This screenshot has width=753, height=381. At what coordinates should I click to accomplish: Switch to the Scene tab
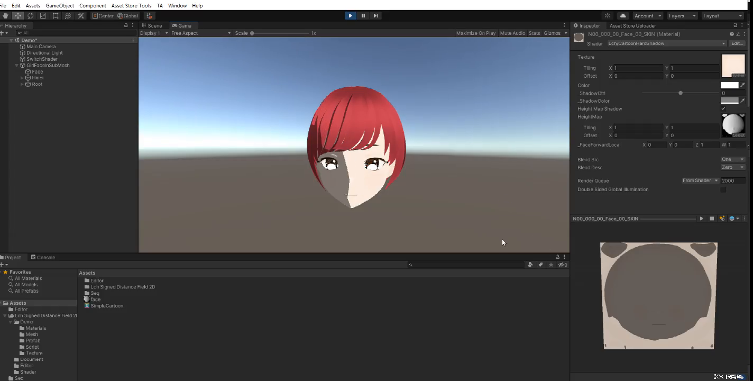pyautogui.click(x=152, y=25)
